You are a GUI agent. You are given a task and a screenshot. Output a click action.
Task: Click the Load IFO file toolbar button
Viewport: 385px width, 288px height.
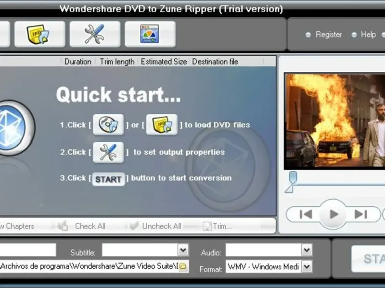coord(40,34)
